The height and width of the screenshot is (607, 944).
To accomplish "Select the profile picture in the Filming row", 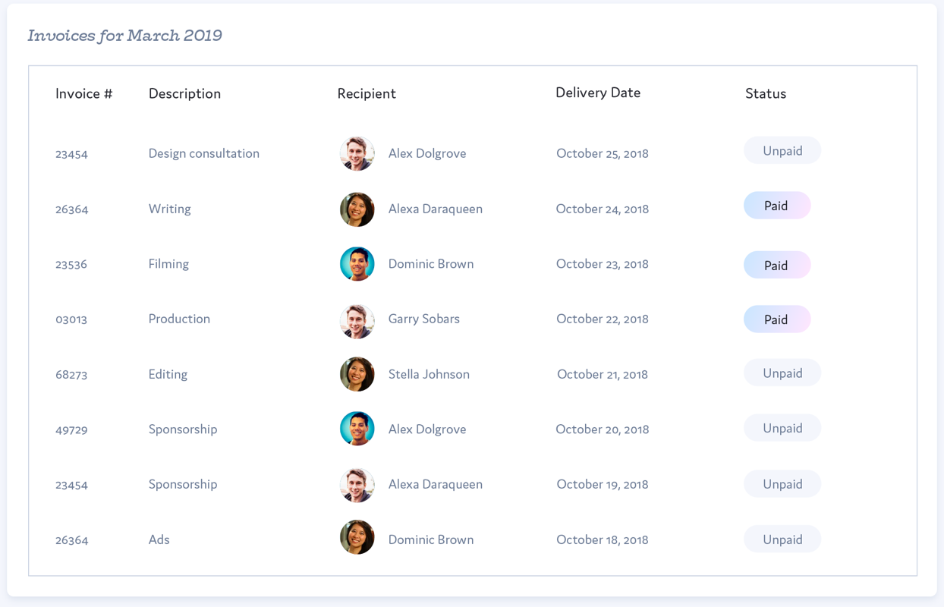I will pyautogui.click(x=357, y=264).
